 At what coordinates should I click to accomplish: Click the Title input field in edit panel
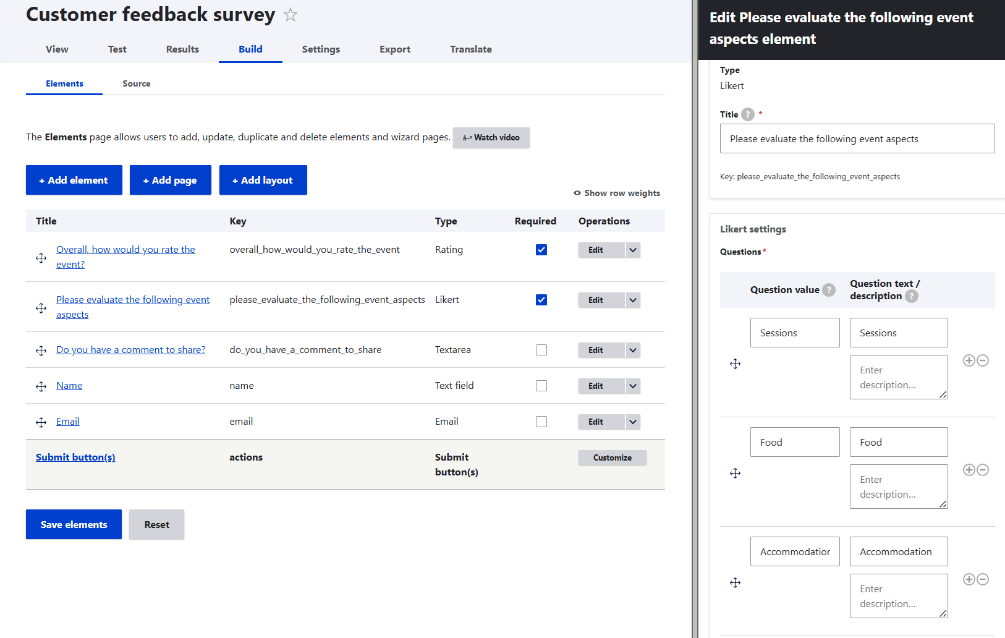click(857, 138)
